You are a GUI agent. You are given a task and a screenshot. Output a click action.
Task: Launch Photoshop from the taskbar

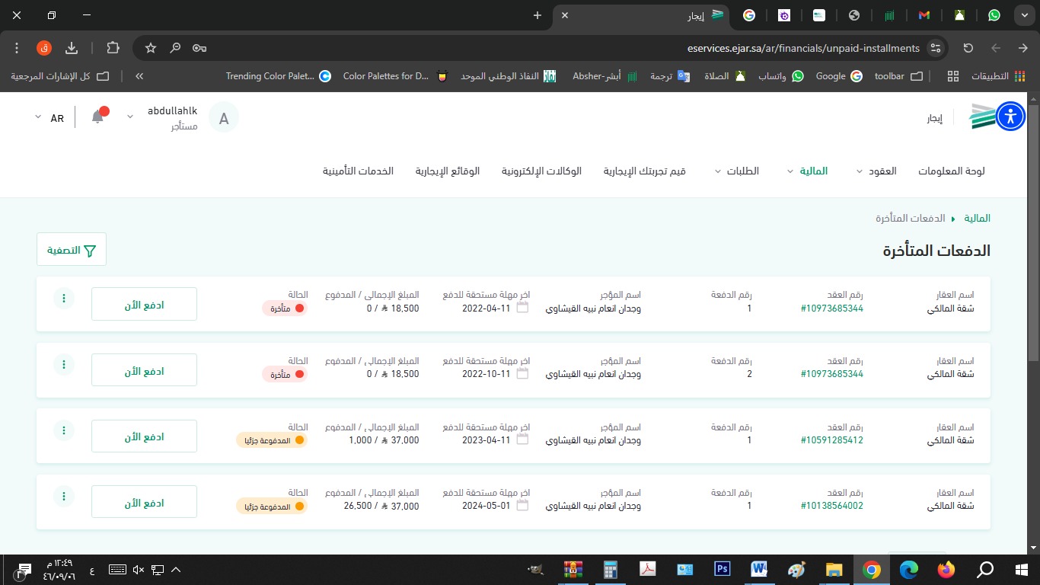tap(722, 570)
